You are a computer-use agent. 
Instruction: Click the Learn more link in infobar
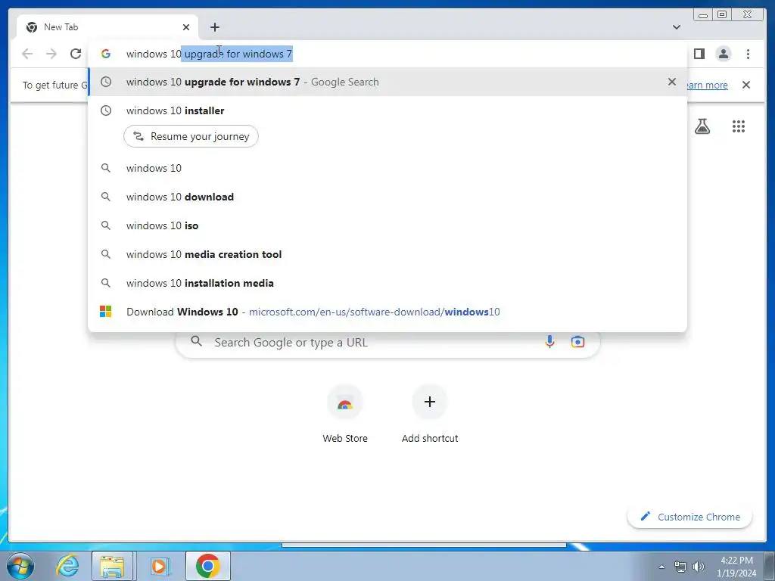[x=707, y=85]
